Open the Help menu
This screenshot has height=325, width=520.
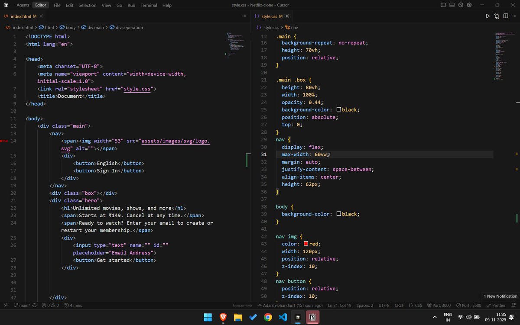(167, 5)
